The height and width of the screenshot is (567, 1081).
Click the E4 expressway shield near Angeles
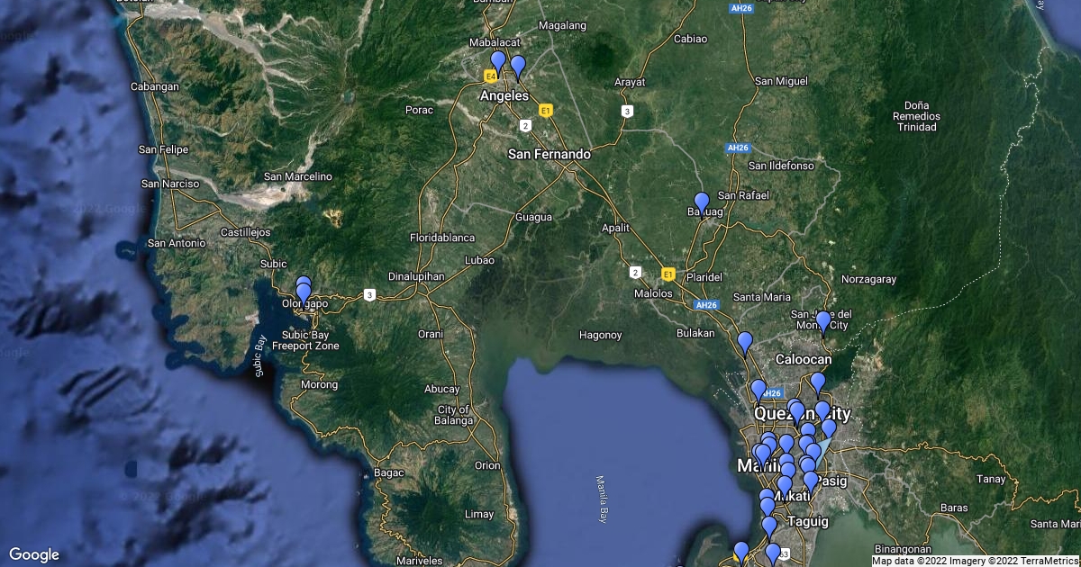click(490, 77)
